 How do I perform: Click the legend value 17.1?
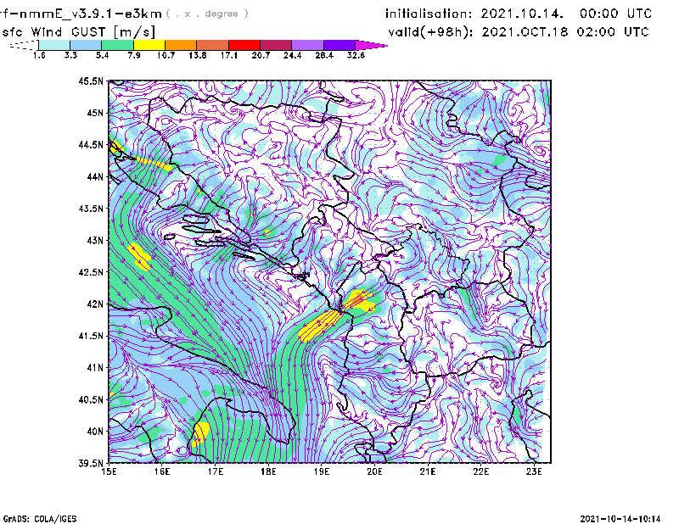coord(229,55)
